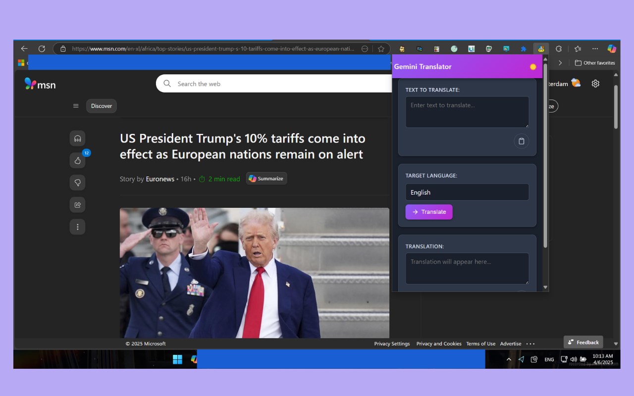The height and width of the screenshot is (396, 634).
Task: Click the Summarize button
Action: [x=266, y=179]
